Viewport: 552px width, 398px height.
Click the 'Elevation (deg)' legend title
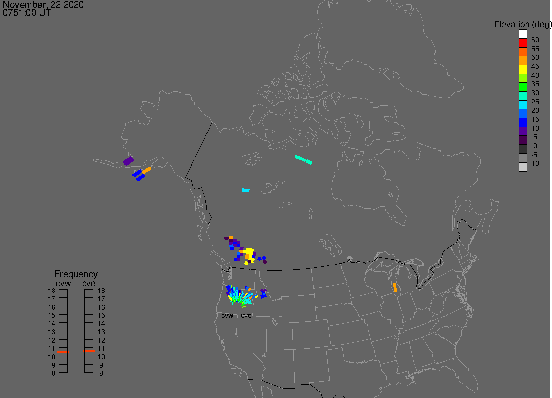523,24
